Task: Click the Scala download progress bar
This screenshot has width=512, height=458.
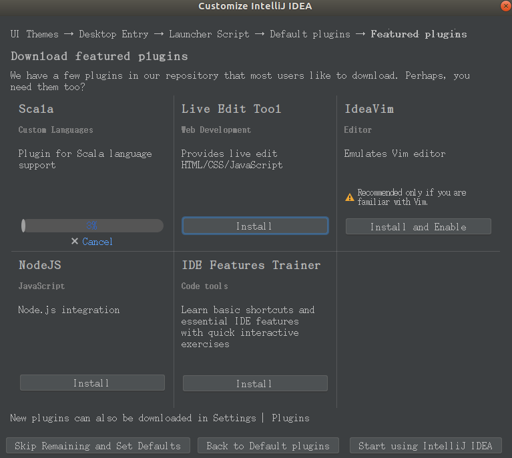Action: tap(92, 226)
